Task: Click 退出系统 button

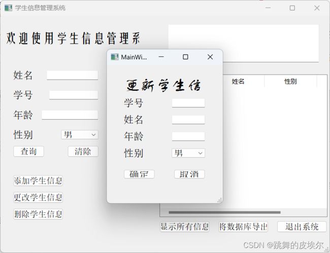Action: click(x=302, y=227)
